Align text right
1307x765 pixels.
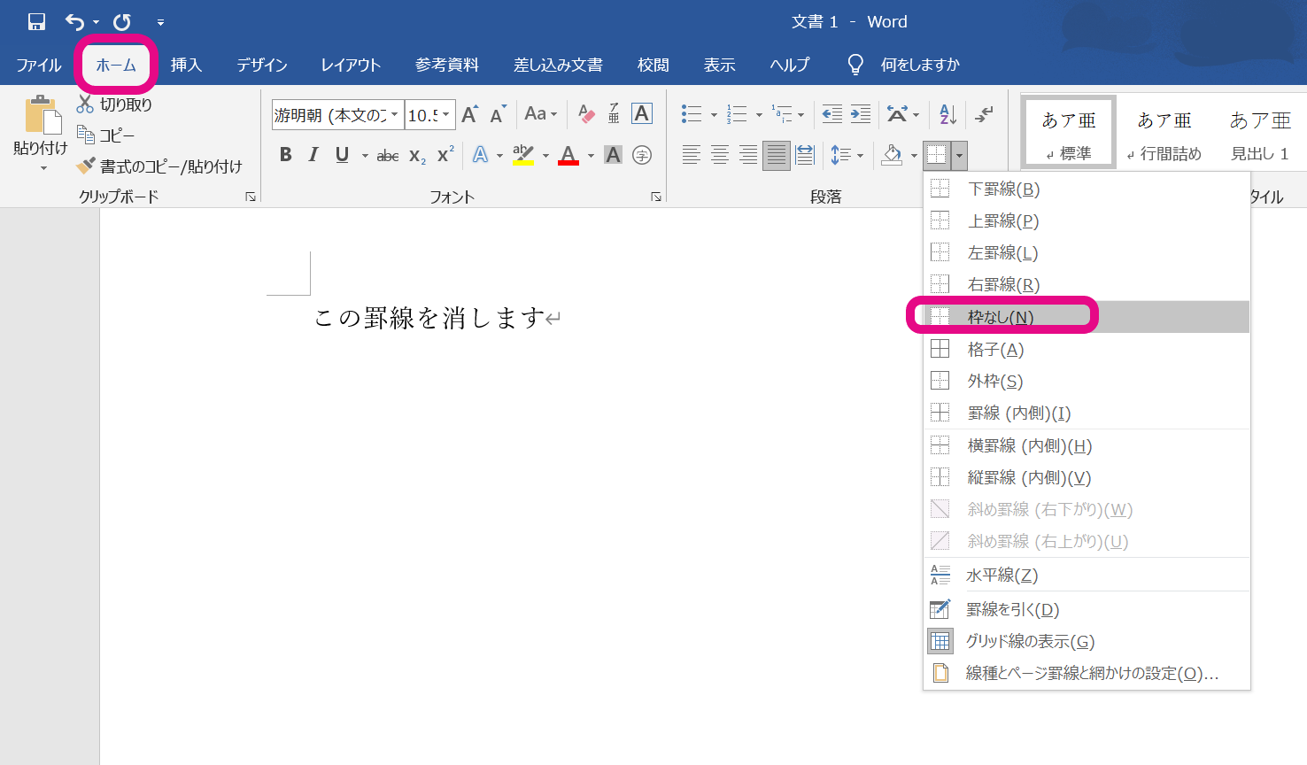[748, 155]
